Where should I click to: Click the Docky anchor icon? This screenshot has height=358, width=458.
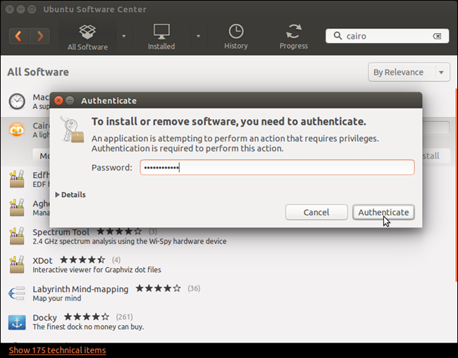coord(17,322)
